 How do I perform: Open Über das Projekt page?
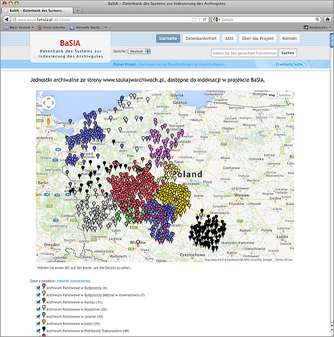(x=257, y=39)
